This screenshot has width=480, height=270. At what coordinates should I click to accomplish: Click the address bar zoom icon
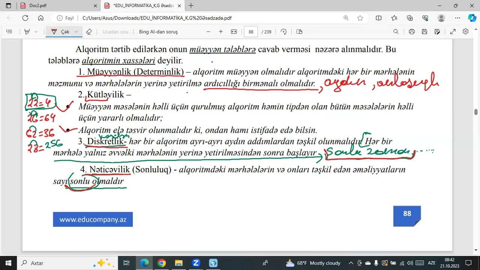tap(346, 18)
